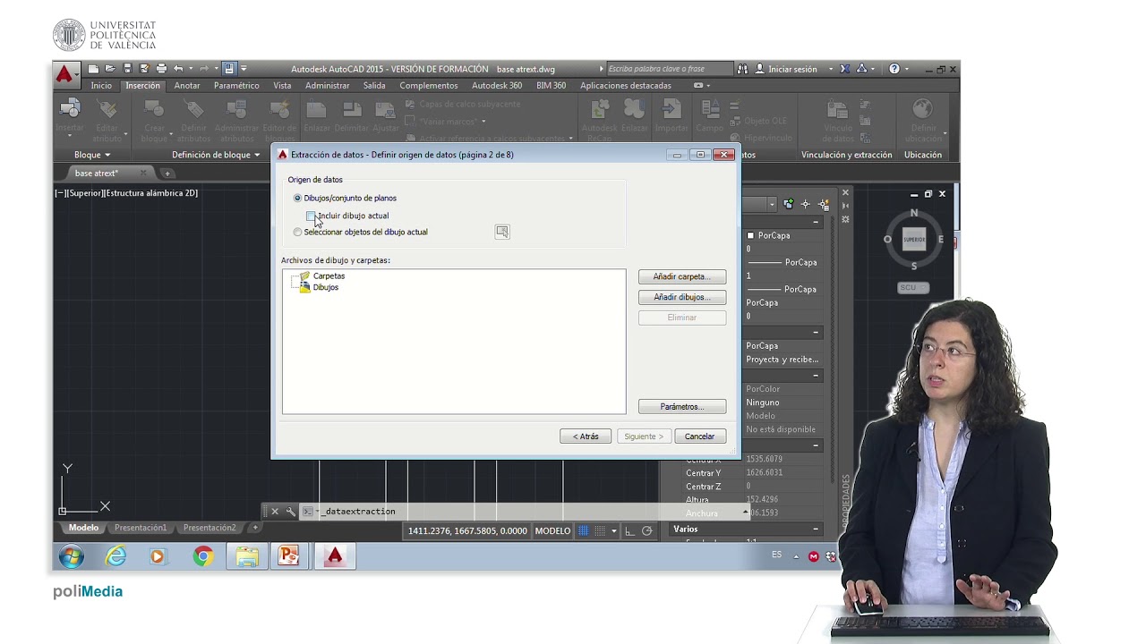This screenshot has height=644, width=1146.
Task: Select the Dibujos/conjunto de planos radio button
Action: point(298,198)
